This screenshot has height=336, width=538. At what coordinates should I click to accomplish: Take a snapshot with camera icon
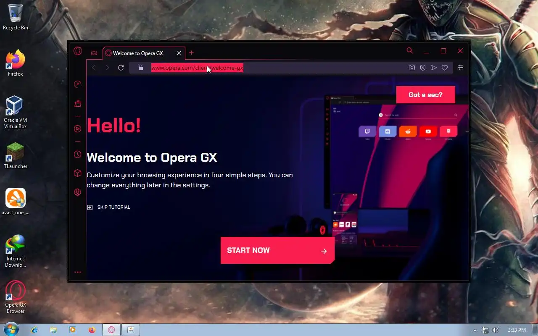click(x=412, y=68)
